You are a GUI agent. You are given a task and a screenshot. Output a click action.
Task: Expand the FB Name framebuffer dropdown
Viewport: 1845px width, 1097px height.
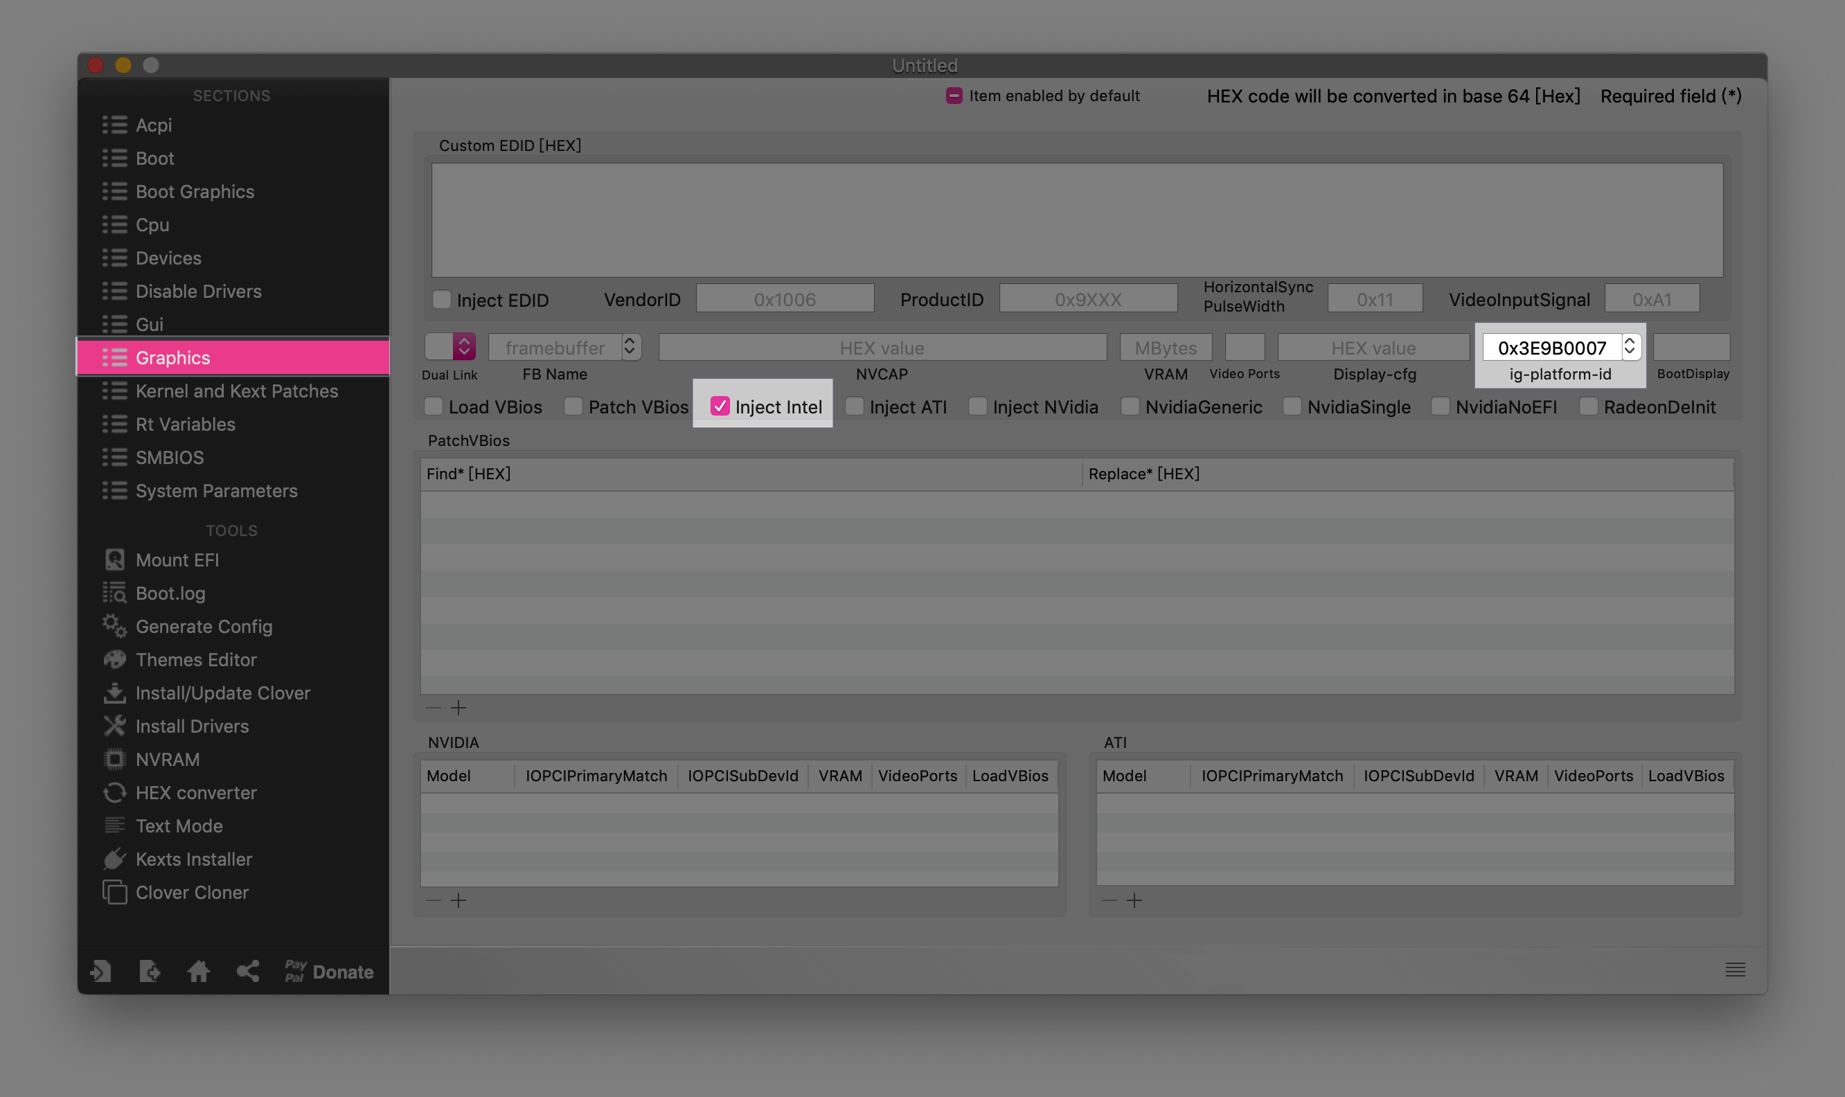630,347
